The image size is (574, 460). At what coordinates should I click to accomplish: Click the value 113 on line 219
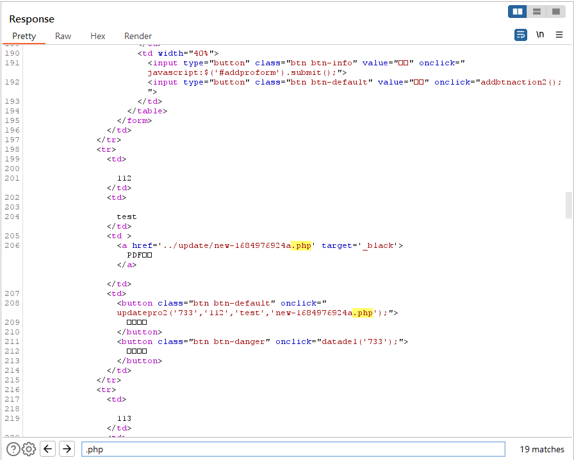[124, 418]
